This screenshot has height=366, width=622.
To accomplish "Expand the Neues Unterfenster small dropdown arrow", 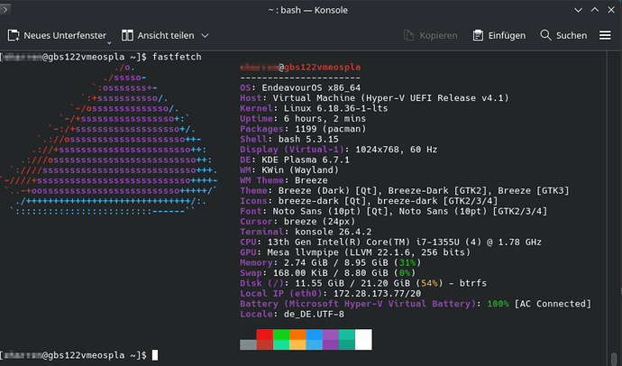I will (x=109, y=42).
